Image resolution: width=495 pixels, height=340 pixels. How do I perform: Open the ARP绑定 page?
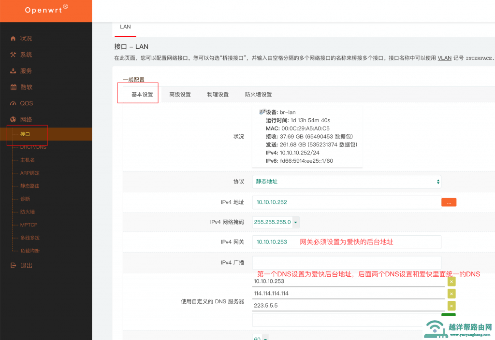click(x=30, y=173)
